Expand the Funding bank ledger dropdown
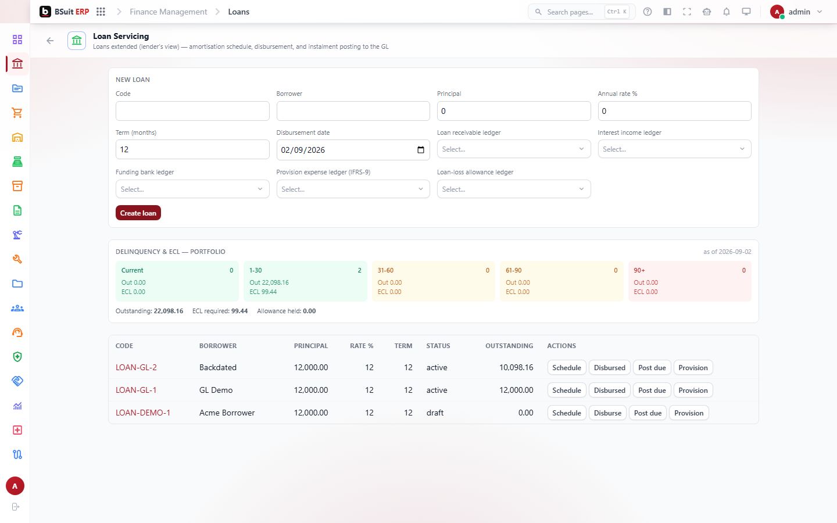The width and height of the screenshot is (837, 523). [192, 189]
